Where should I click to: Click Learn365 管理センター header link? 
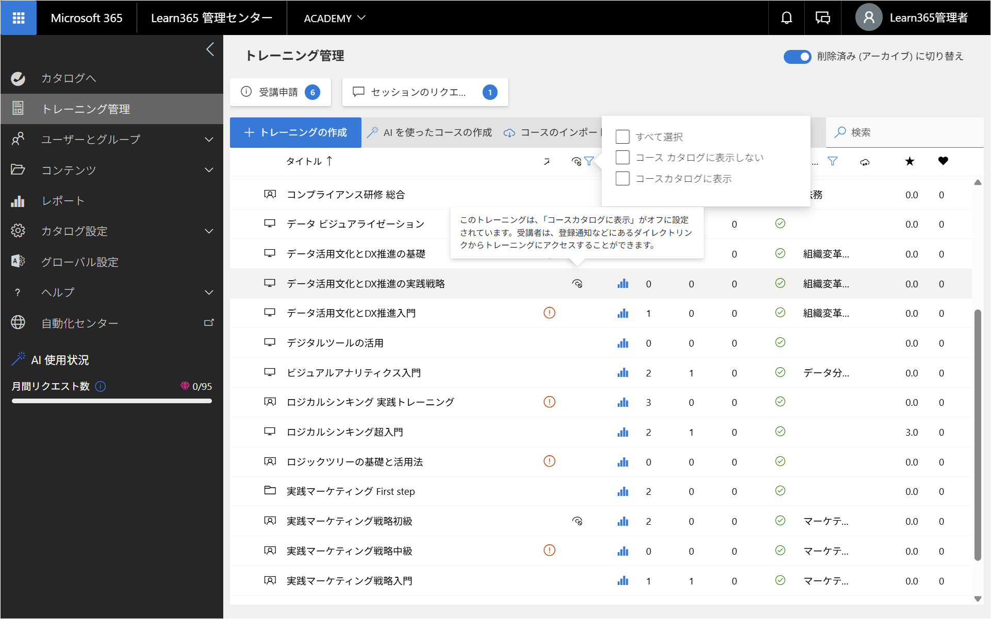(x=211, y=18)
